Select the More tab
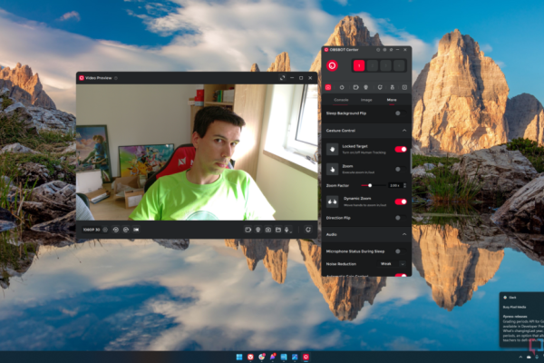The image size is (544, 363). 392,100
